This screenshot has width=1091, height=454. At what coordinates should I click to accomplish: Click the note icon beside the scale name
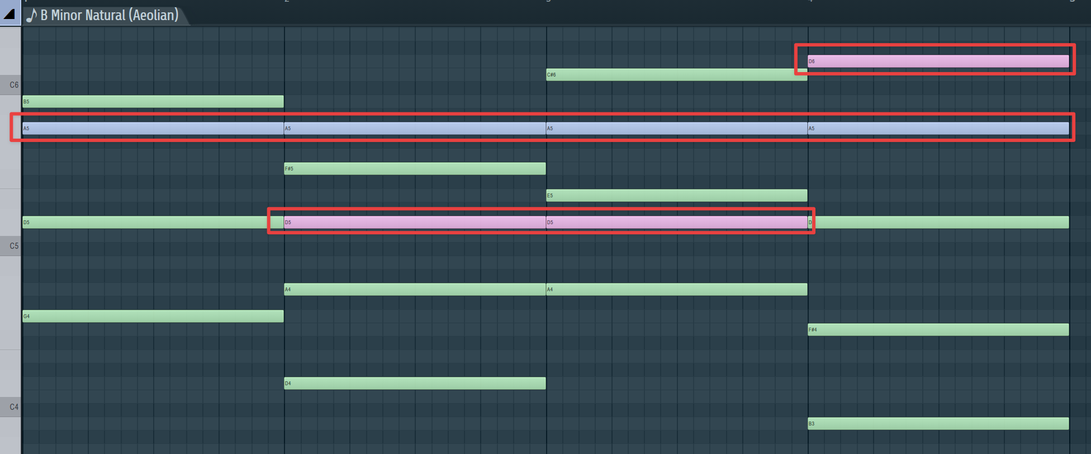point(32,15)
